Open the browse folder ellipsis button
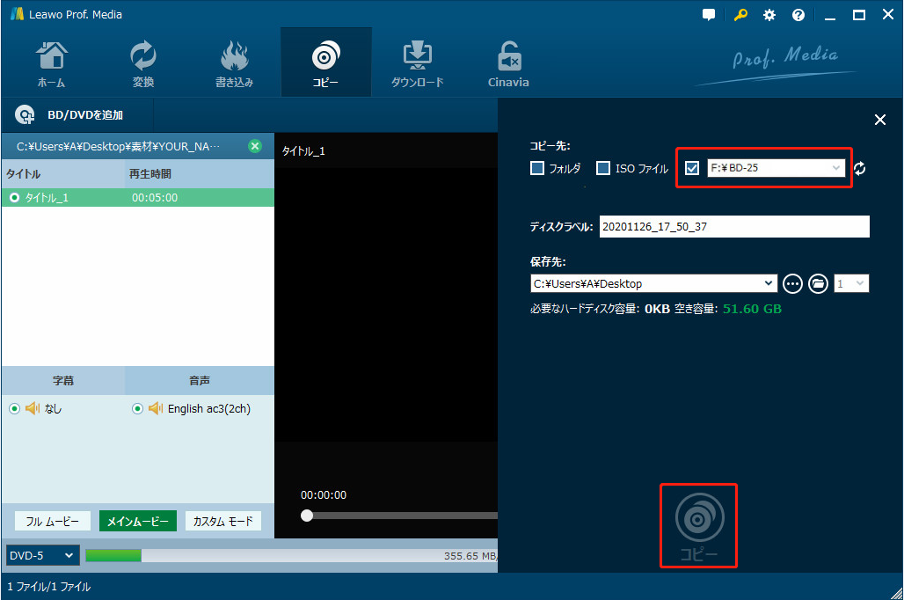904x600 pixels. click(x=792, y=283)
